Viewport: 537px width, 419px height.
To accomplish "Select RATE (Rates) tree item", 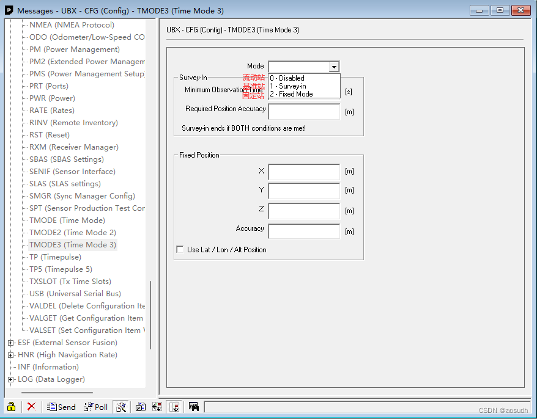I will (x=52, y=111).
